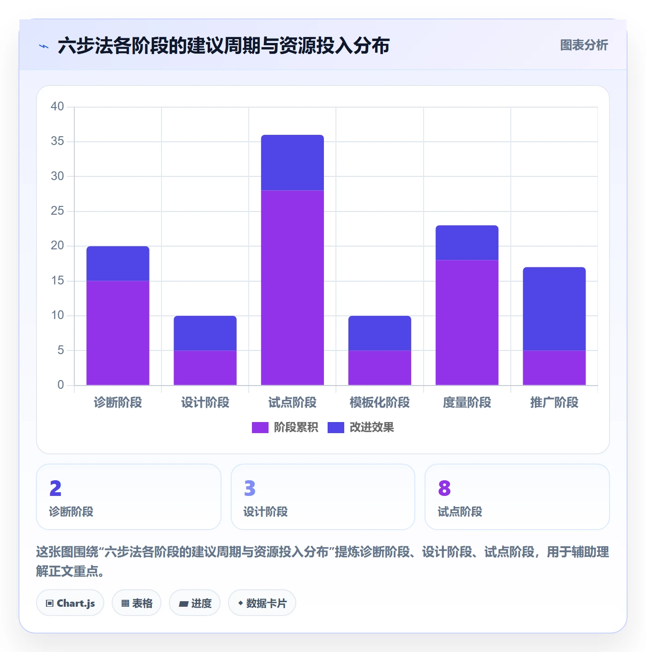Click the blue 模板化阶段 bar segment

(380, 333)
